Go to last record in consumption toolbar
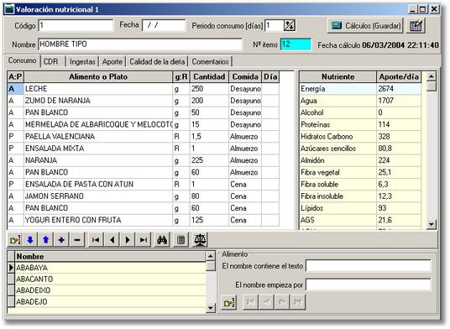 point(144,240)
